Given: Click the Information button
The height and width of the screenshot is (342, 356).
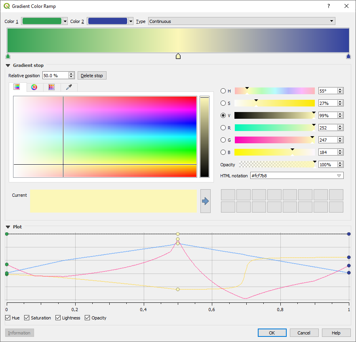Looking at the screenshot, I should click(x=19, y=332).
